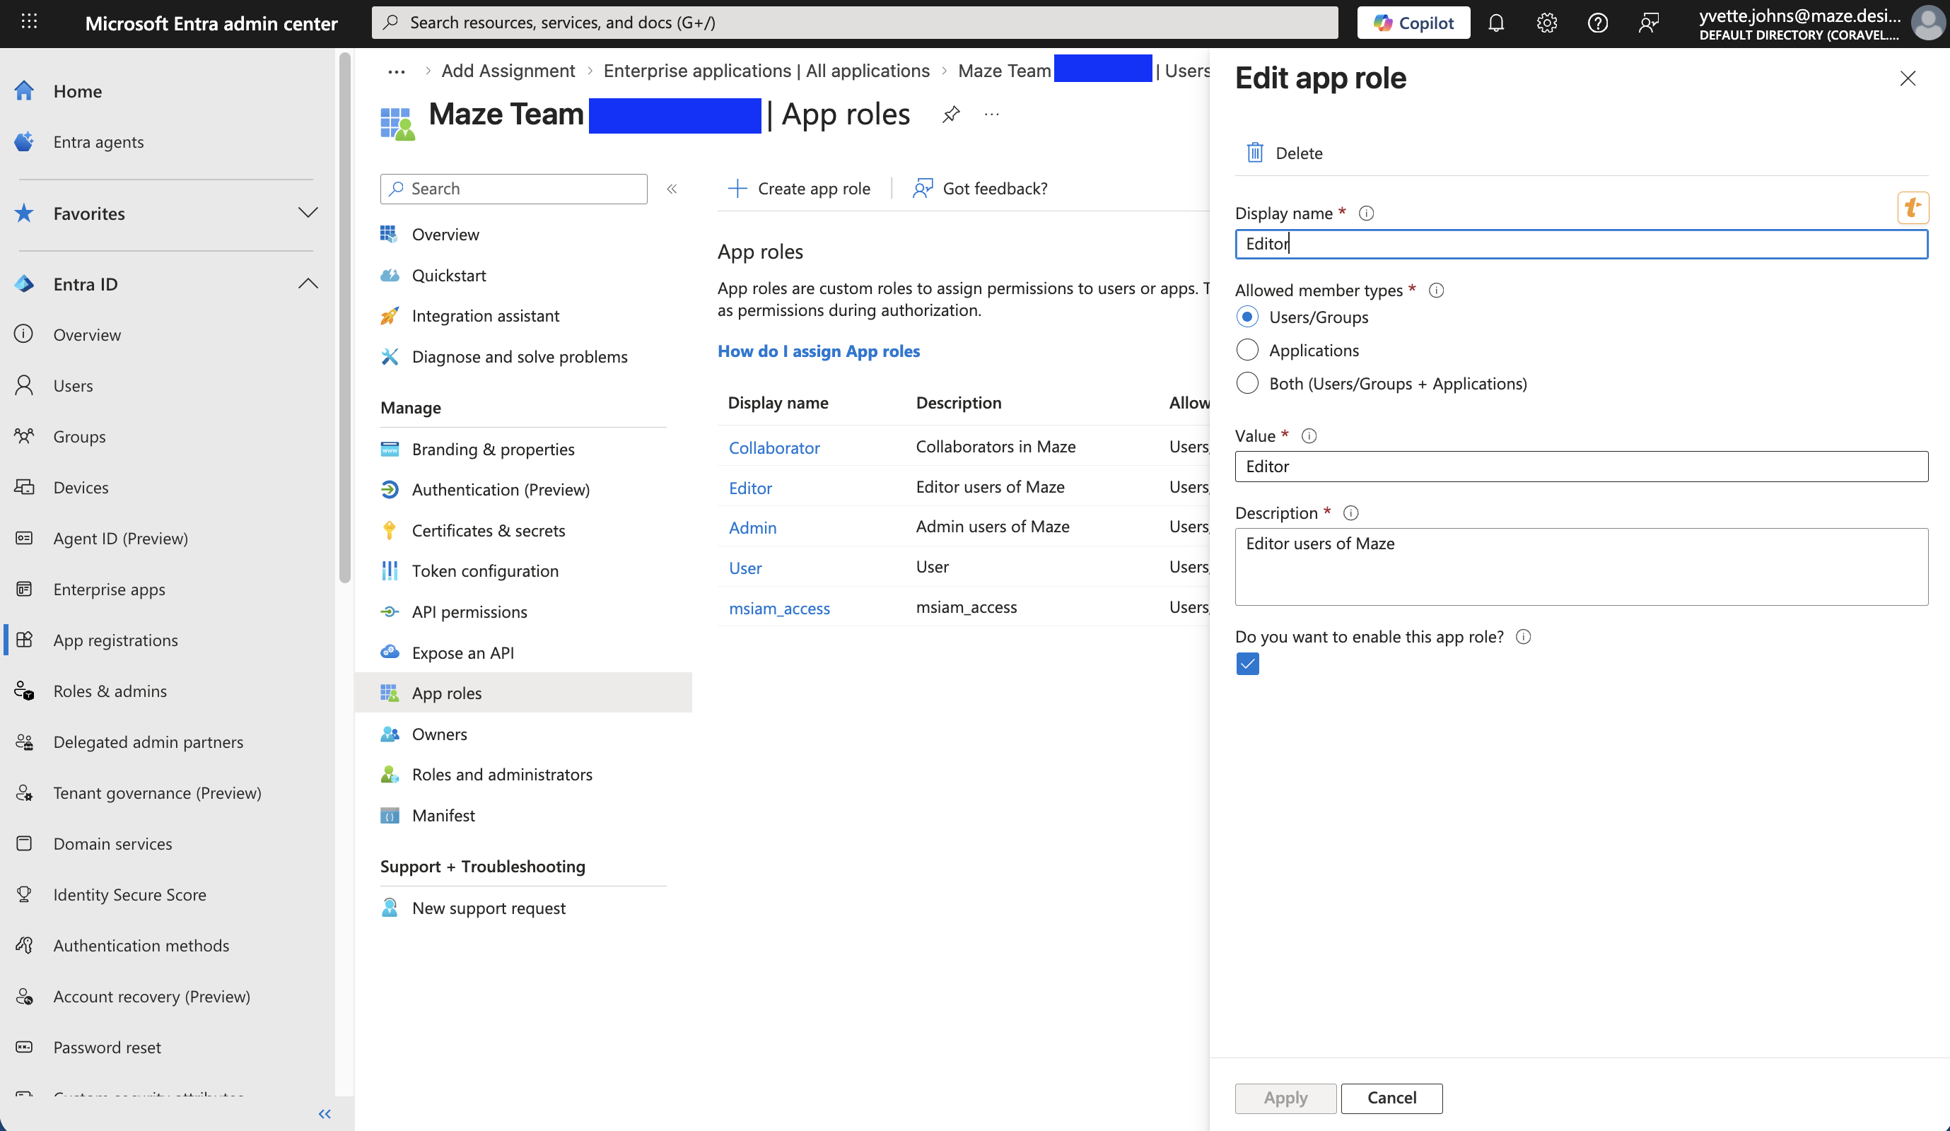Collapse the Entra ID section
This screenshot has width=1950, height=1131.
(308, 284)
